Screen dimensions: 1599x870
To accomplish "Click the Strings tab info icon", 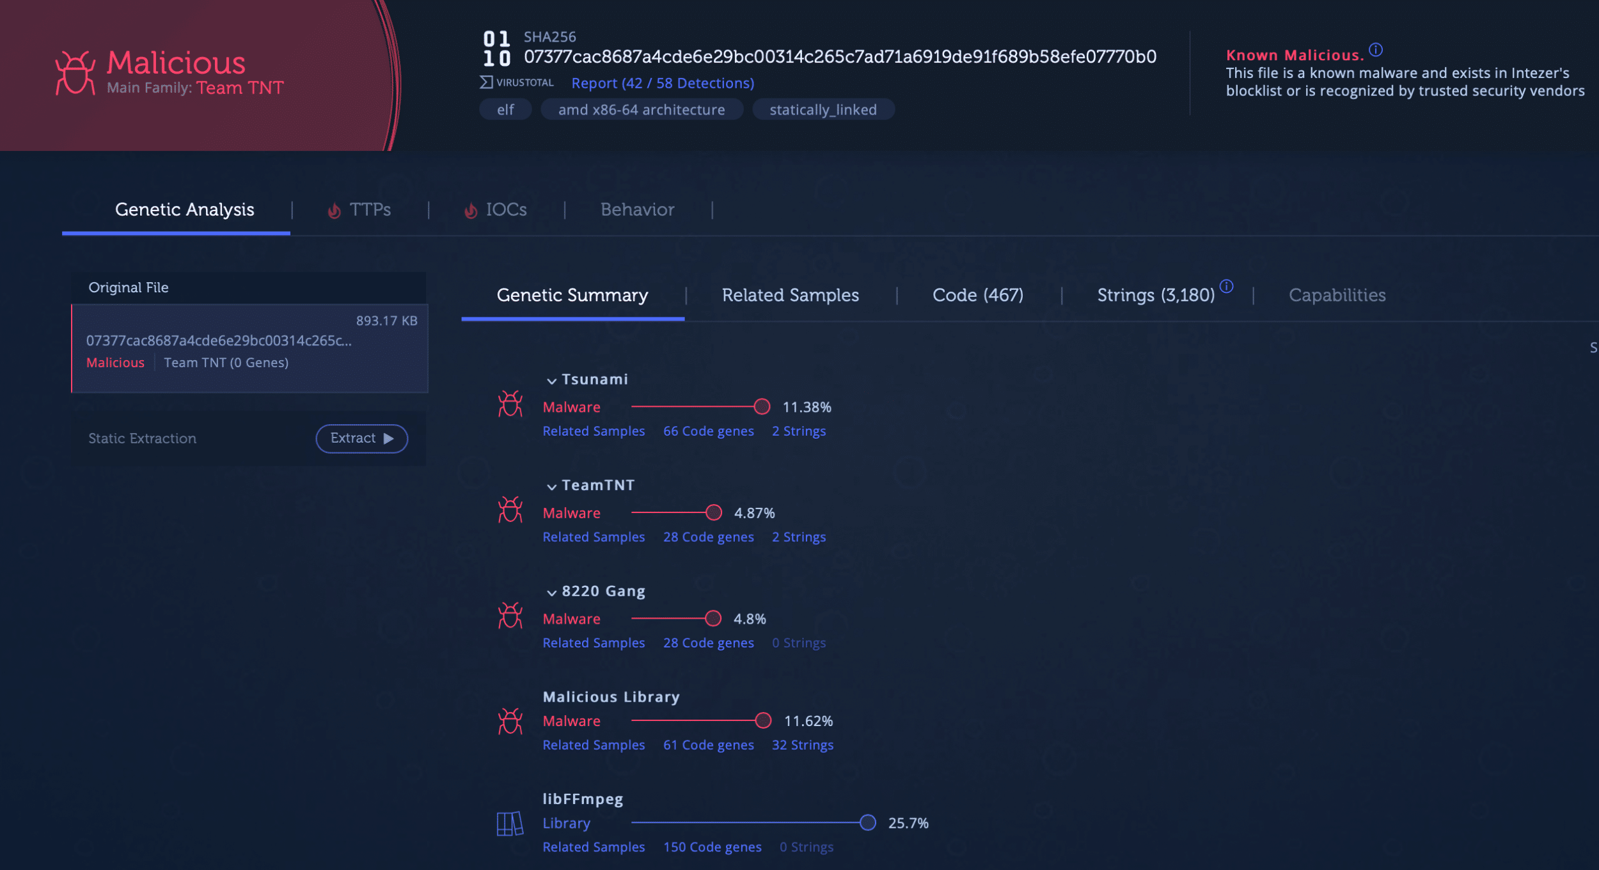I will point(1226,286).
